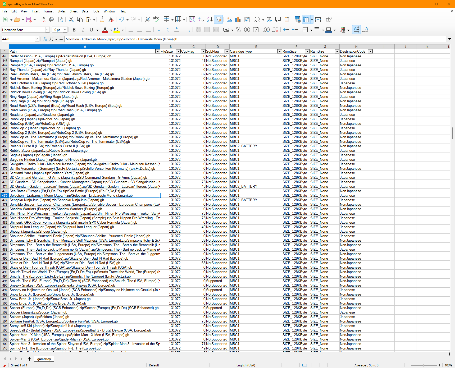Open the File menu
The image size is (455, 368).
(x=5, y=11)
